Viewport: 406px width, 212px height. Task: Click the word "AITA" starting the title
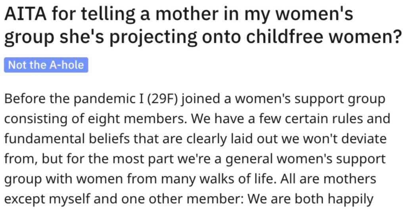coord(25,13)
